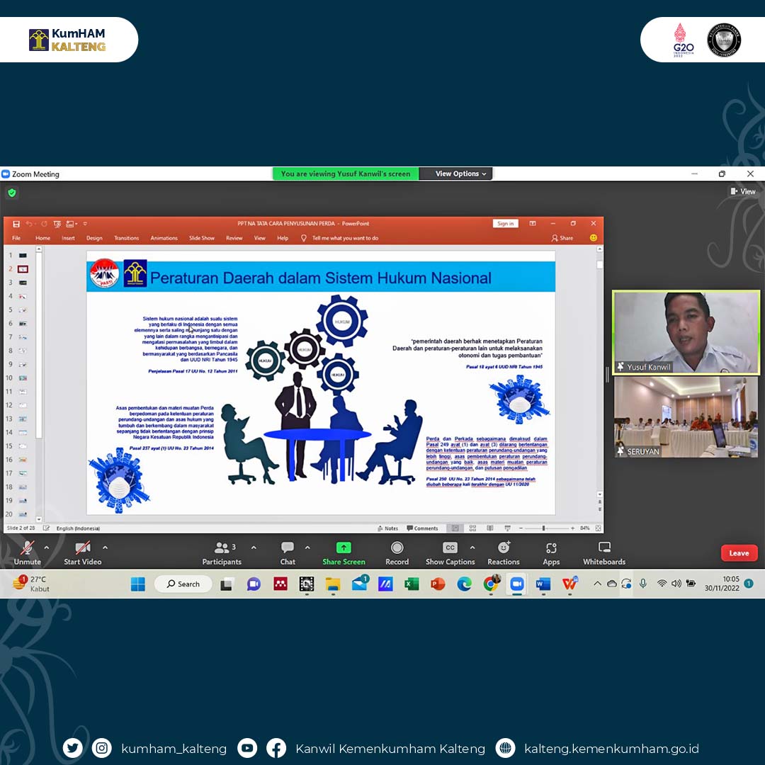Expand the View Options dropdown
The image size is (765, 765).
tap(460, 174)
